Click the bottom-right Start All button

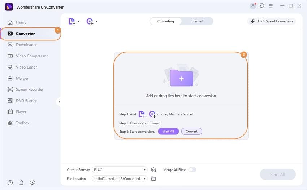(278, 174)
